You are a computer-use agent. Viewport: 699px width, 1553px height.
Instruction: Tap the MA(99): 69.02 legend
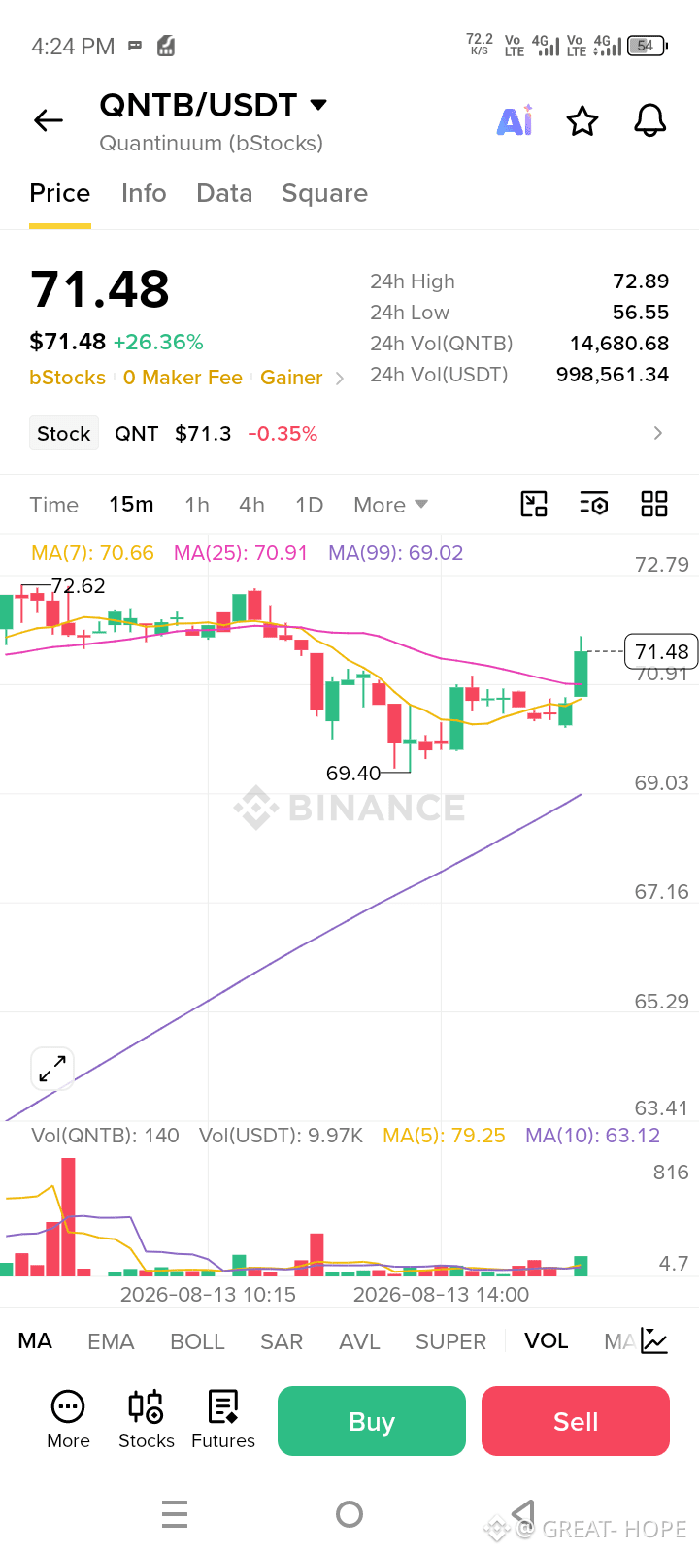tap(396, 553)
